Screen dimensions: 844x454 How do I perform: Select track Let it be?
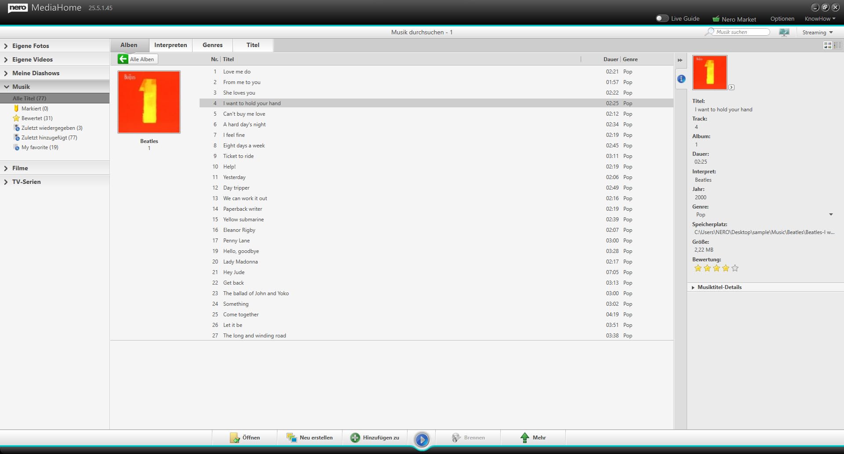(x=436, y=325)
